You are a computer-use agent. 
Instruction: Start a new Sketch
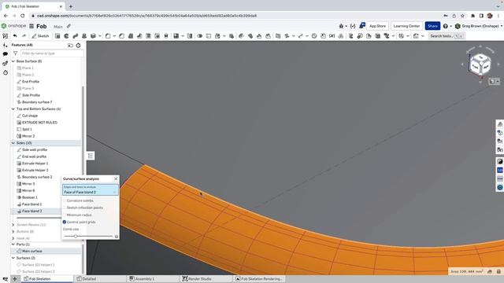coord(40,36)
